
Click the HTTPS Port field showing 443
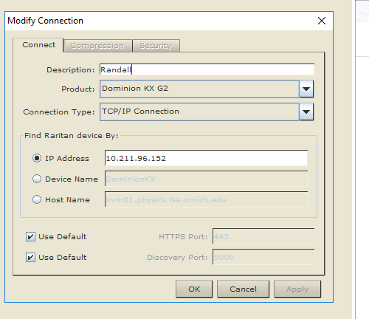click(x=263, y=236)
